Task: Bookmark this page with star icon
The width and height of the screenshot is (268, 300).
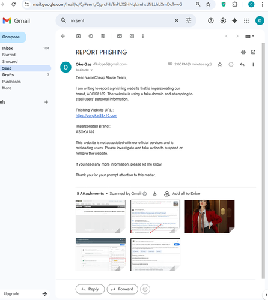Action: [x=208, y=4]
